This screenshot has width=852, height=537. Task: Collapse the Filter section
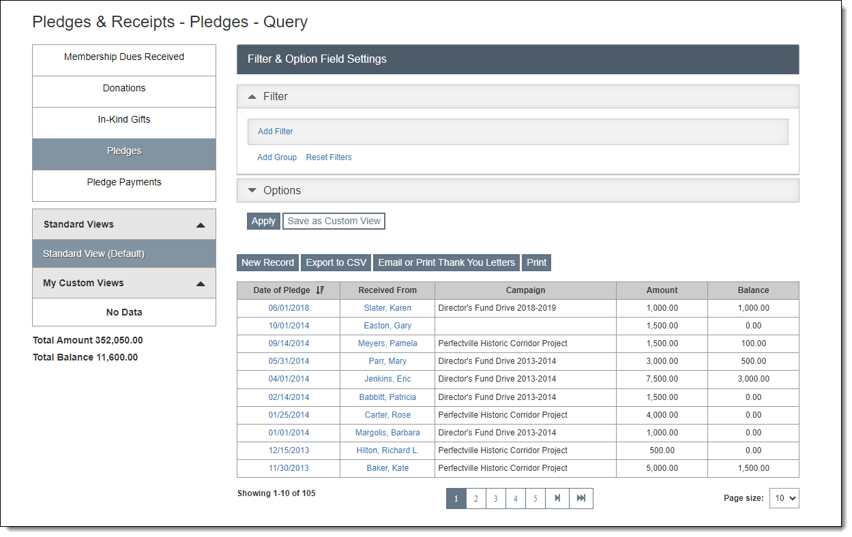click(252, 97)
